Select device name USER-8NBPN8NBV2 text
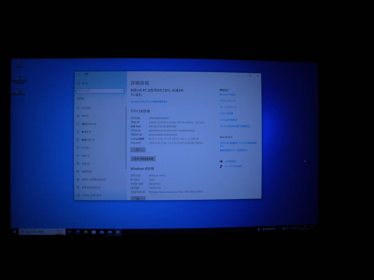Image resolution: width=374 pixels, height=280 pixels. (159, 118)
